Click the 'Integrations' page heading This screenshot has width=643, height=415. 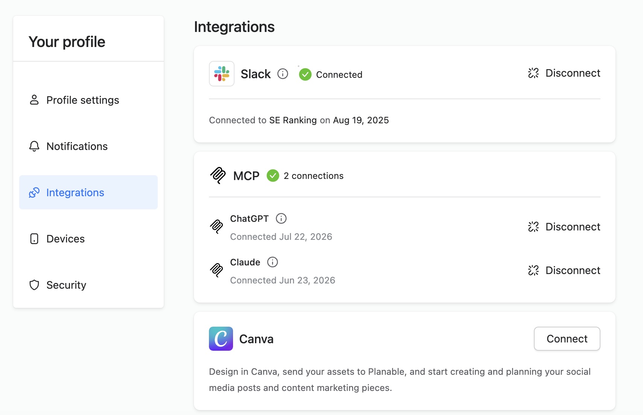[x=234, y=27]
